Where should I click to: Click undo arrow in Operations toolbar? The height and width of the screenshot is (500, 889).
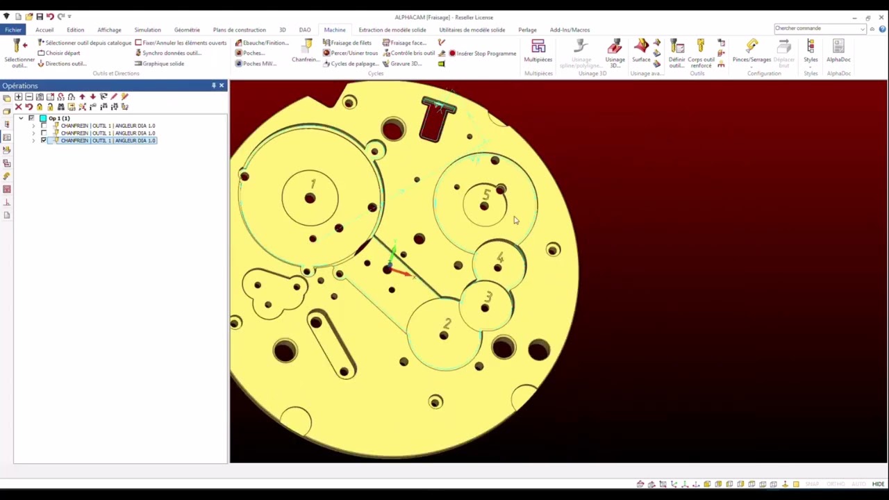(x=29, y=107)
